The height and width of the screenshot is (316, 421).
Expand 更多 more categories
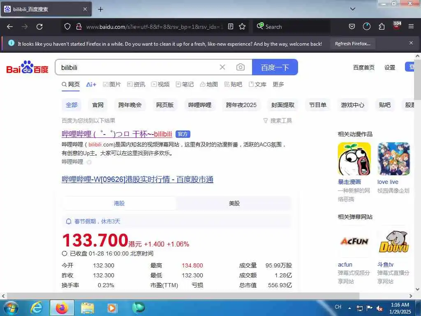278,84
